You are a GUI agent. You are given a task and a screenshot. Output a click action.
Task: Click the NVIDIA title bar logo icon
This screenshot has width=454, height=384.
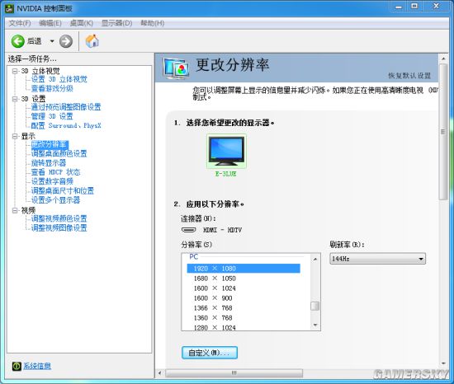click(x=9, y=8)
